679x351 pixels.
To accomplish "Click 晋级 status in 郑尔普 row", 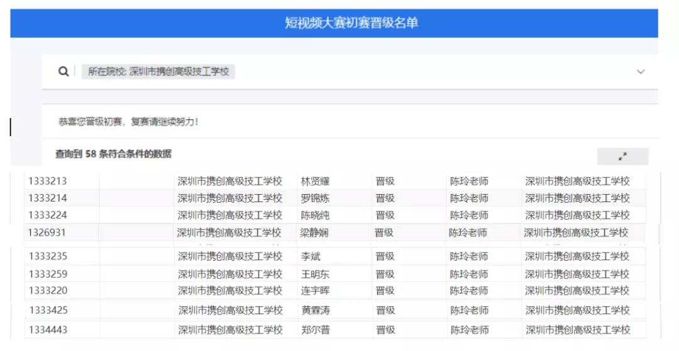I will 385,330.
